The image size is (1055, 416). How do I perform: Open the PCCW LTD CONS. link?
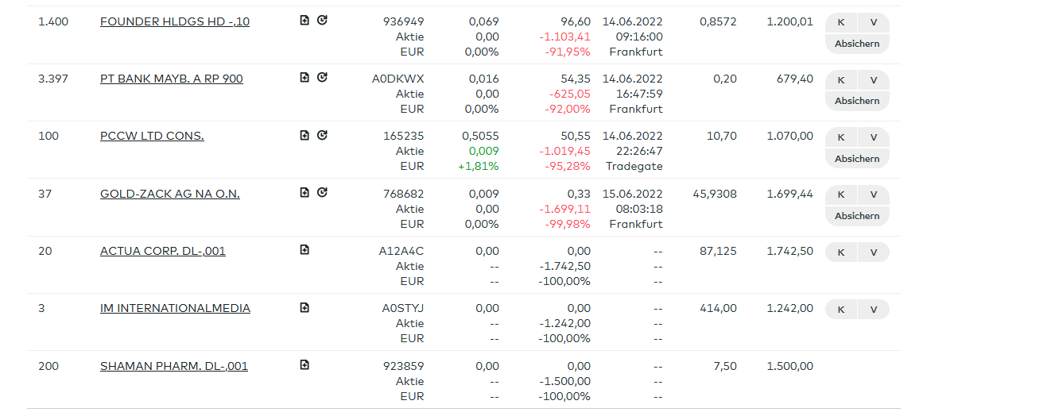[152, 136]
